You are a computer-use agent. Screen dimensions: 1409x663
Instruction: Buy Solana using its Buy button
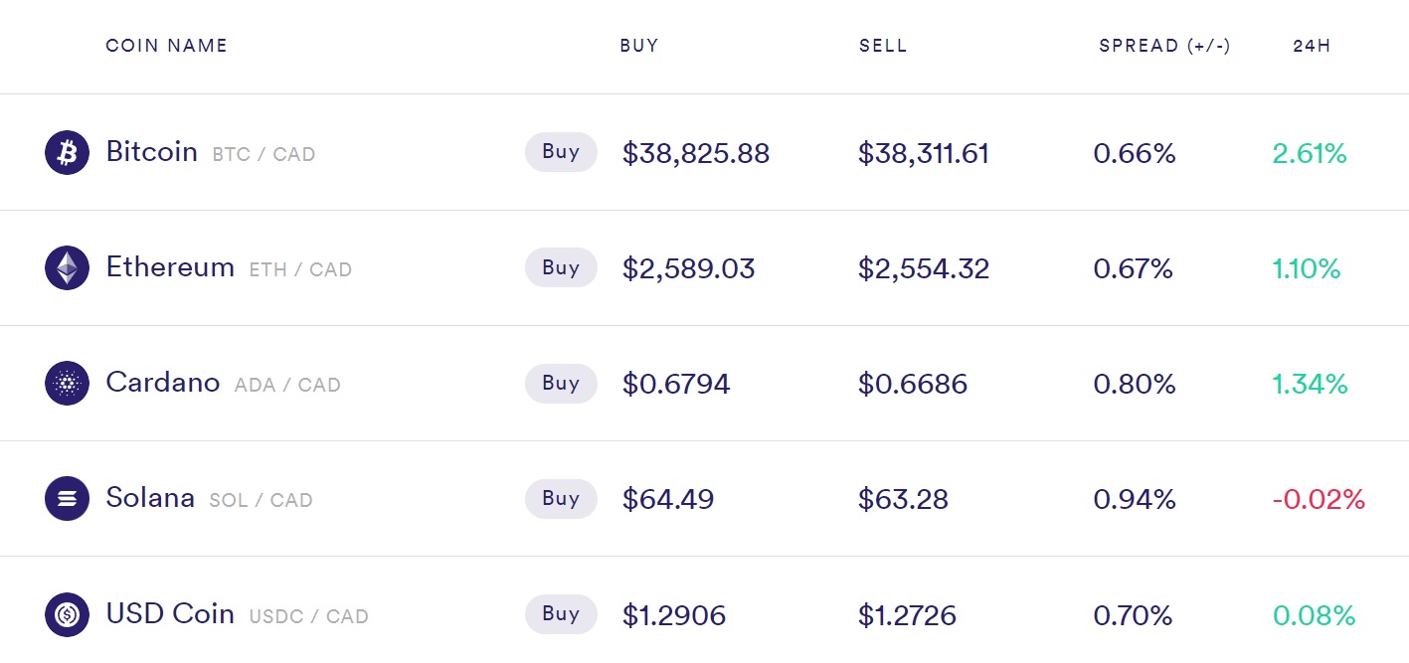[x=561, y=498]
